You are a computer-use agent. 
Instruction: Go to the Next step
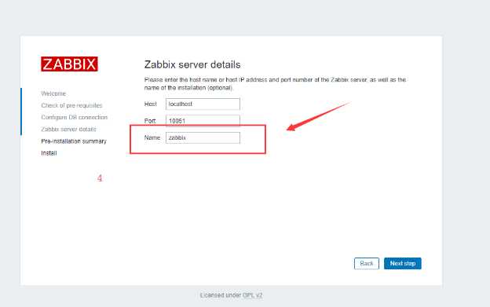coord(403,263)
